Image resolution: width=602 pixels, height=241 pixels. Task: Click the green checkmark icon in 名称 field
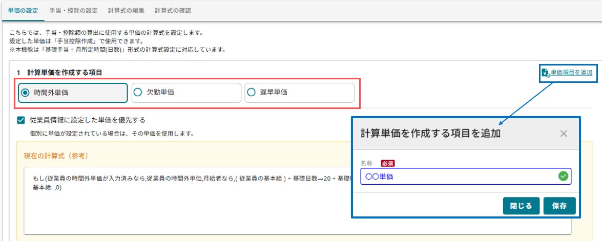click(563, 177)
